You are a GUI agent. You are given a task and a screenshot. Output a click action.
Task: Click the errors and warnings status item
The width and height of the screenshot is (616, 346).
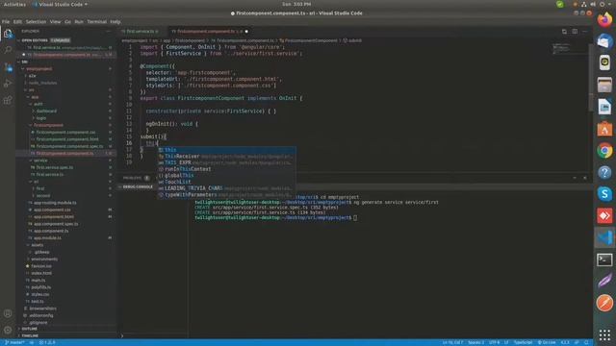[x=47, y=342]
